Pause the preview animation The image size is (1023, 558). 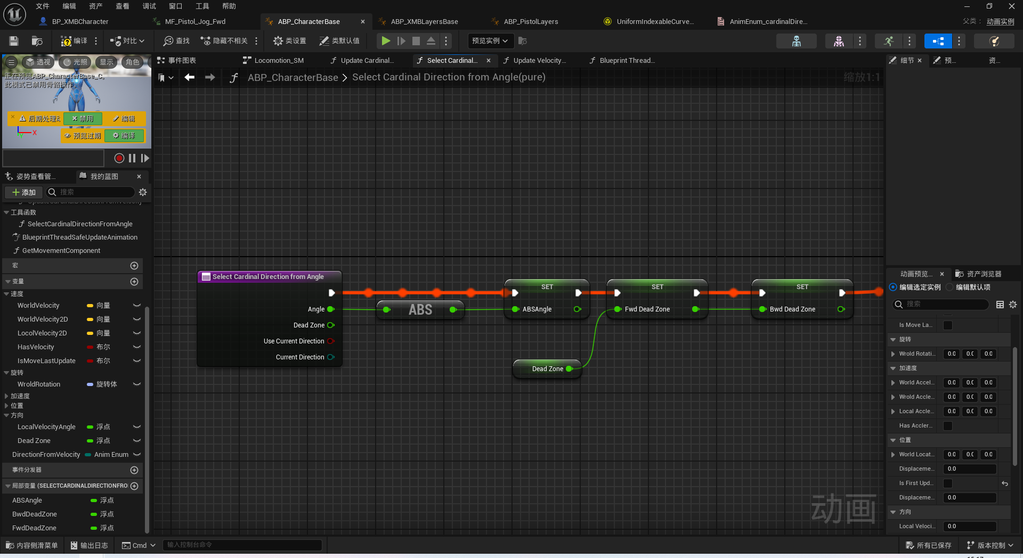(132, 158)
